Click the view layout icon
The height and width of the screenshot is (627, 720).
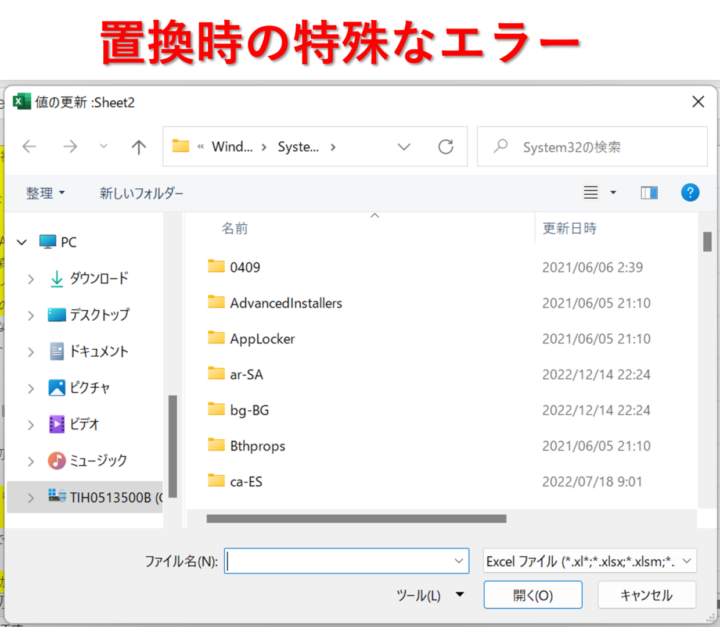591,192
